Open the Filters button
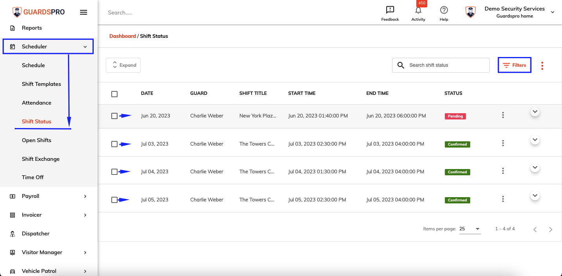This screenshot has width=562, height=276. (x=514, y=65)
